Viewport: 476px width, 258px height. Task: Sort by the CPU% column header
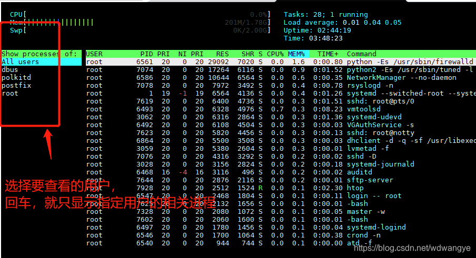coord(275,54)
